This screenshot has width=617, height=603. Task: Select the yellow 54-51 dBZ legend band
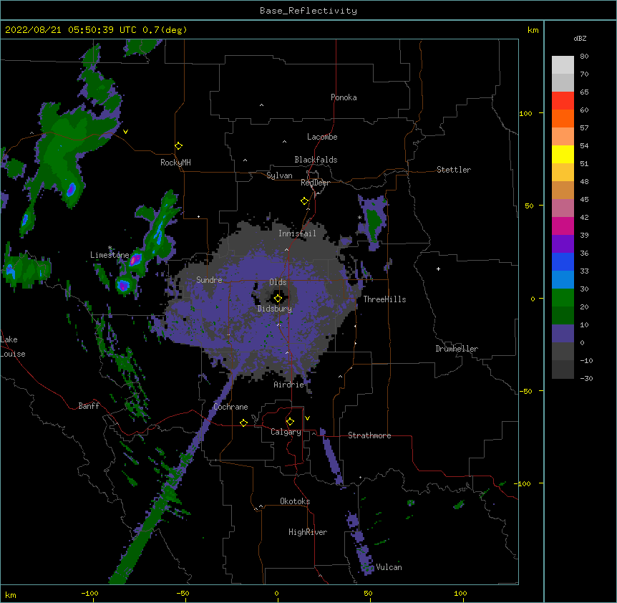(563, 154)
